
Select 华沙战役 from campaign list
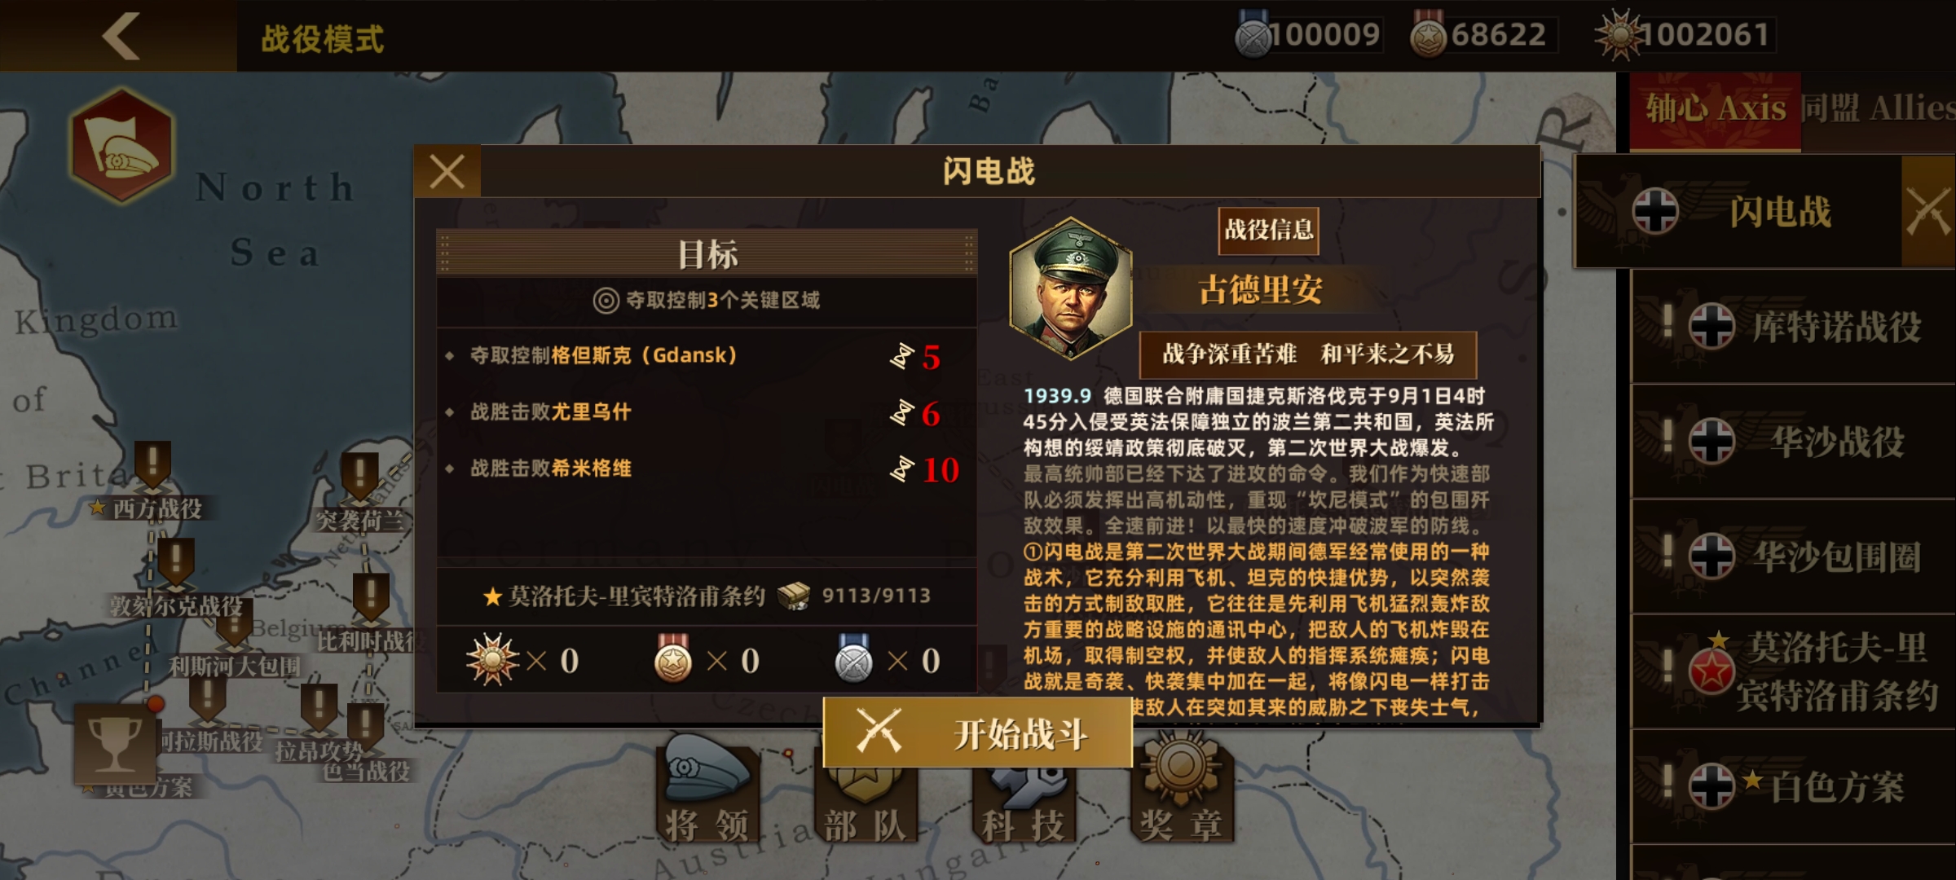(1793, 442)
